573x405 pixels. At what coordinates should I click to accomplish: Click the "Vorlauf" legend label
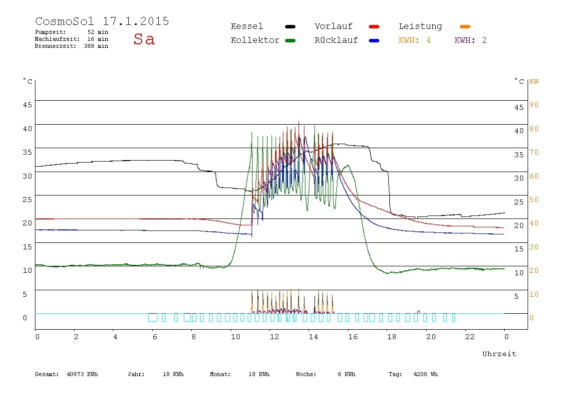point(333,26)
